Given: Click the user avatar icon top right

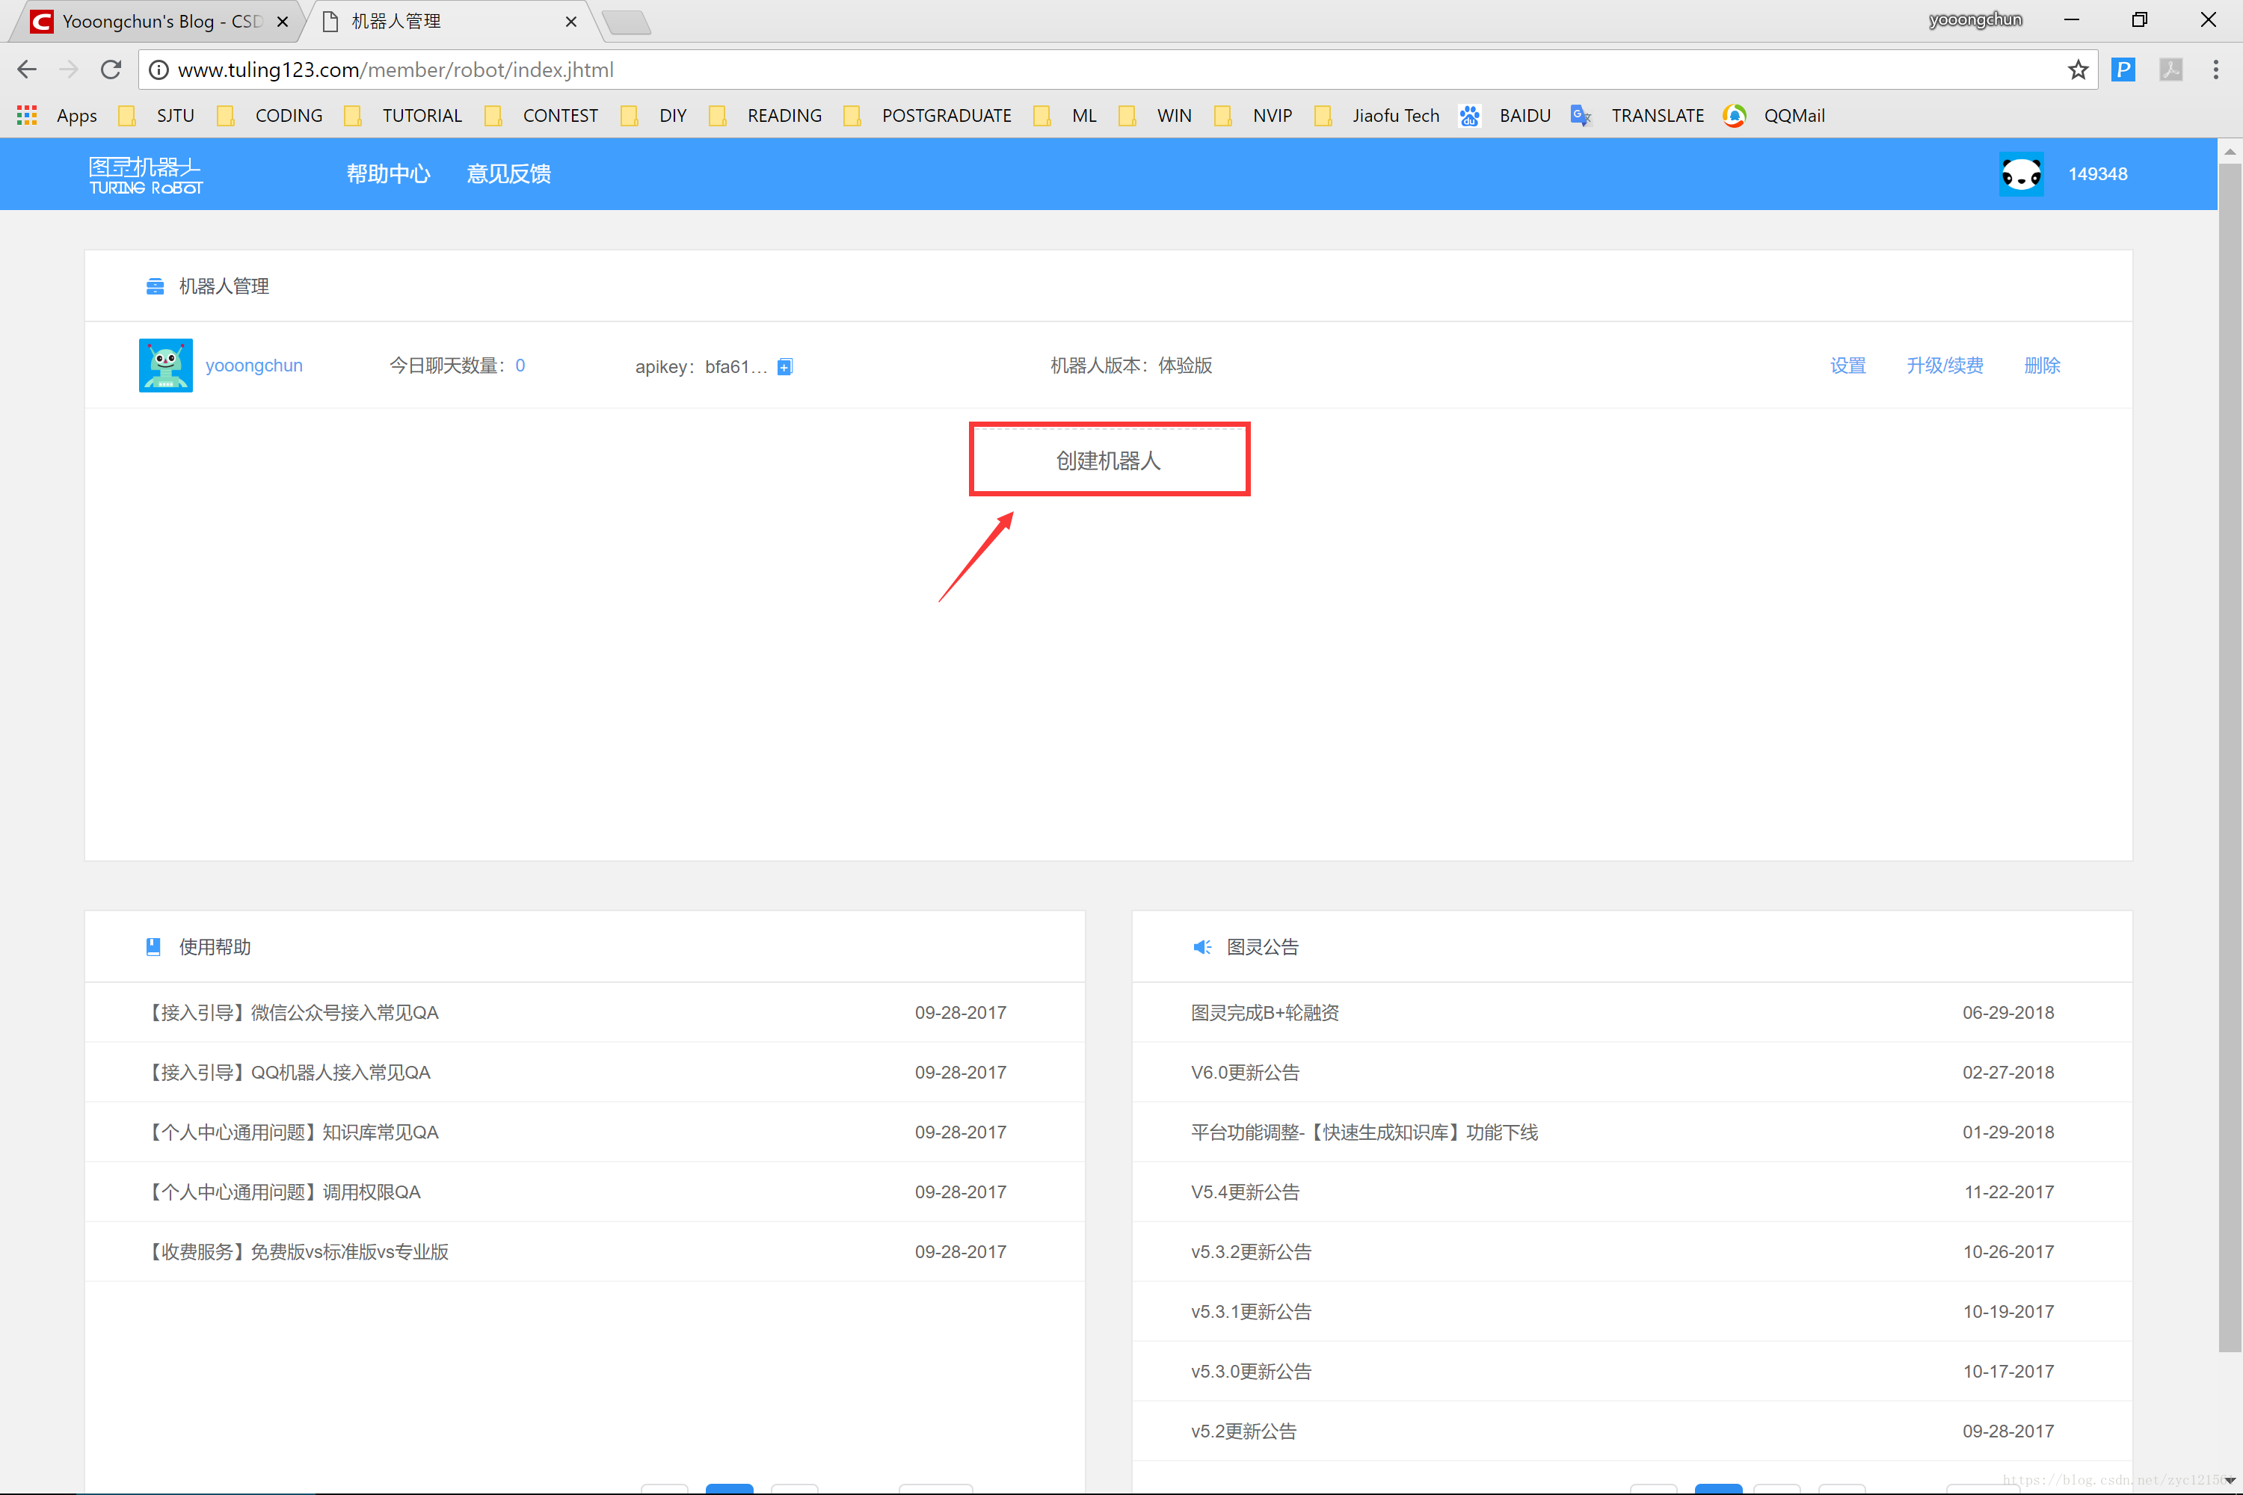Looking at the screenshot, I should pyautogui.click(x=2025, y=173).
